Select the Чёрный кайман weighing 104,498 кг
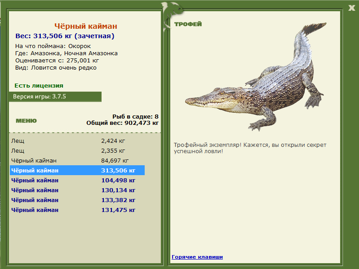The image size is (359, 269). pos(77,180)
